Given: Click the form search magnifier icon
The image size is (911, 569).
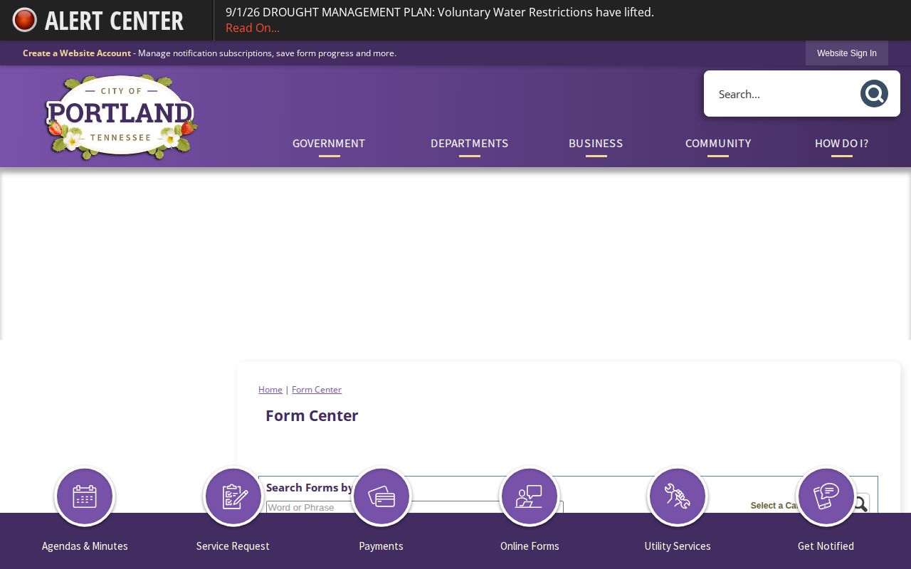Looking at the screenshot, I should pyautogui.click(x=860, y=504).
